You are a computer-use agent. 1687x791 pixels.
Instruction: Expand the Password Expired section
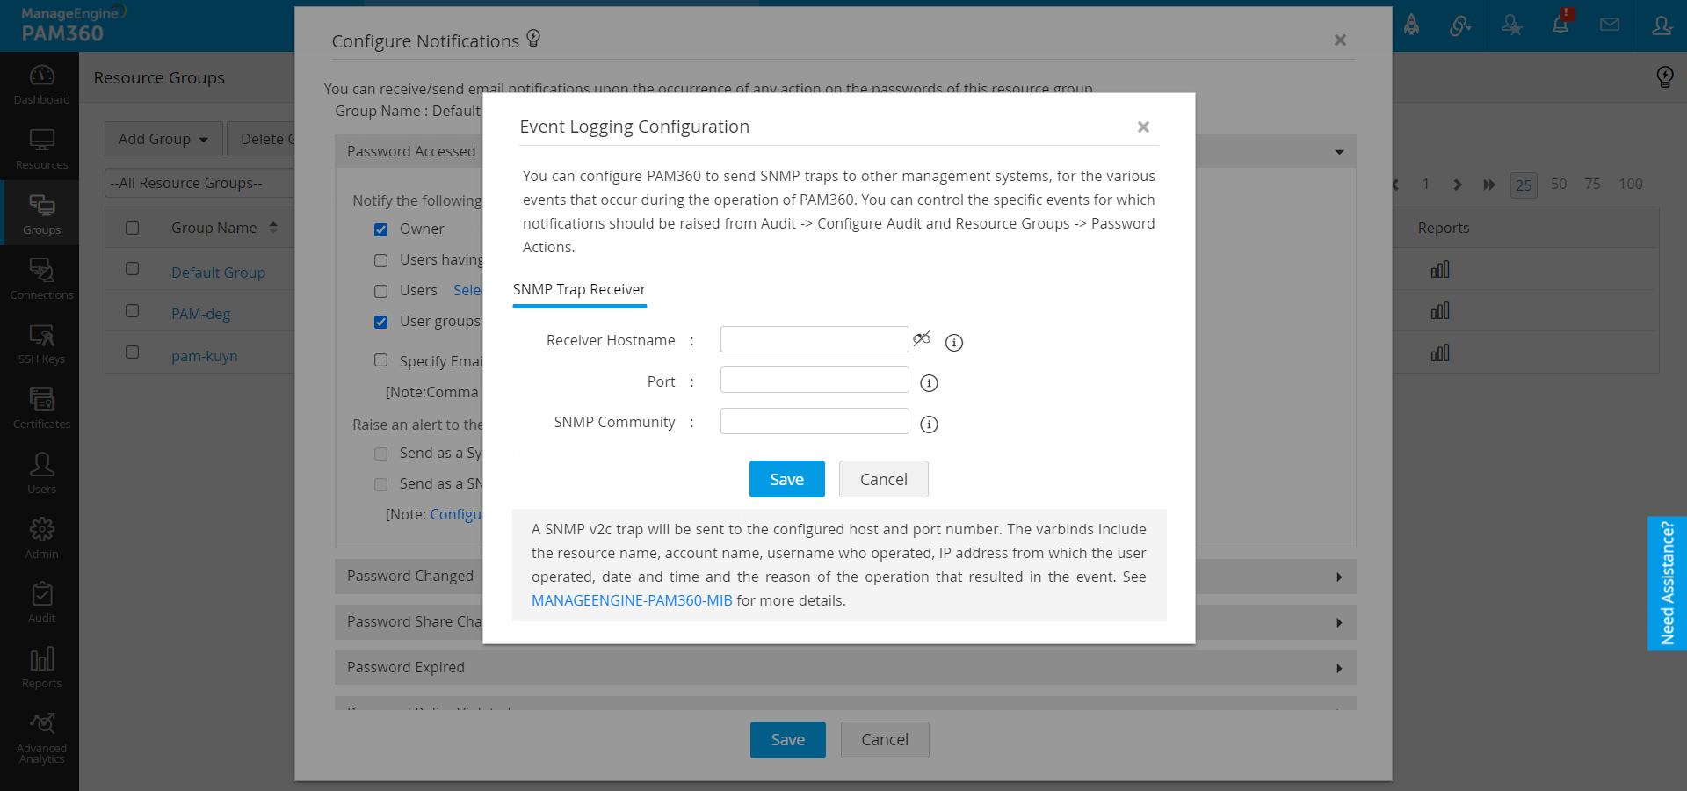[x=1339, y=668]
